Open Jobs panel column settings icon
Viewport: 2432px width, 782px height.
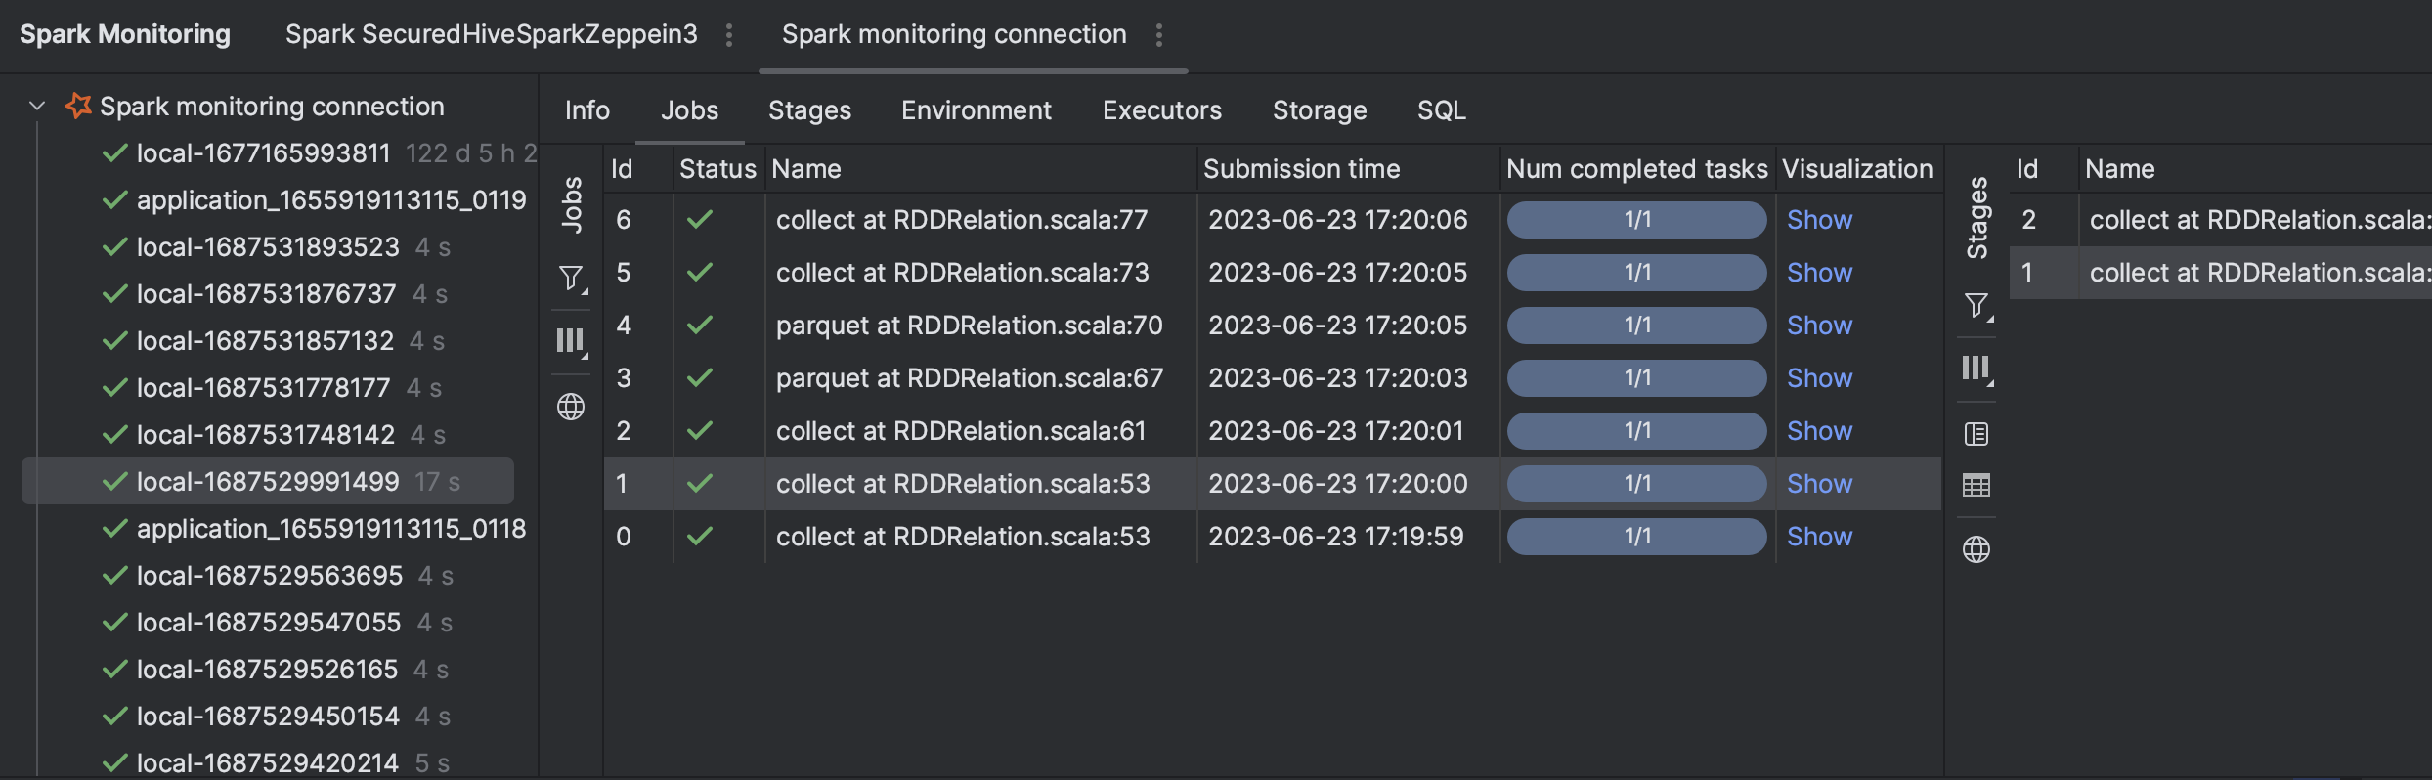tap(571, 340)
